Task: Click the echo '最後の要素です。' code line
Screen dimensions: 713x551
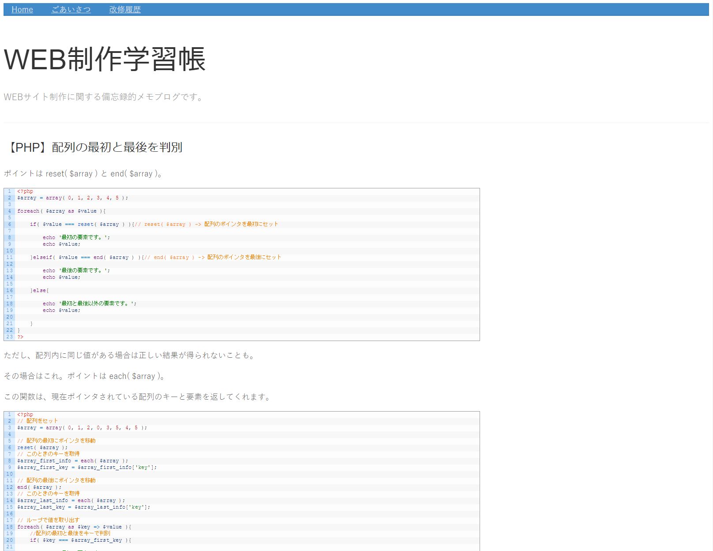Action: 76,270
